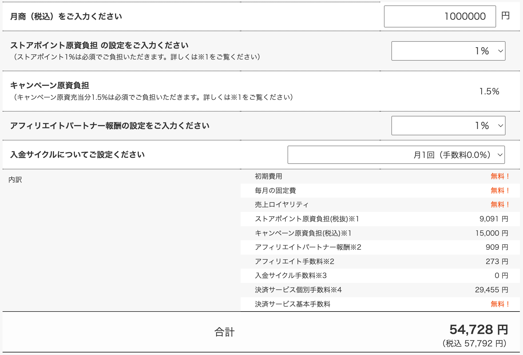This screenshot has height=355, width=523.
Task: Click the 合計 total amount 54,728 円
Action: [478, 330]
